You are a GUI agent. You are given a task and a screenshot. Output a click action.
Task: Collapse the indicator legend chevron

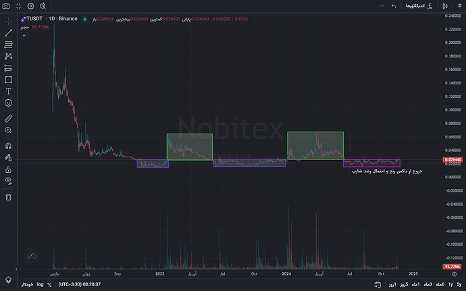point(24,36)
